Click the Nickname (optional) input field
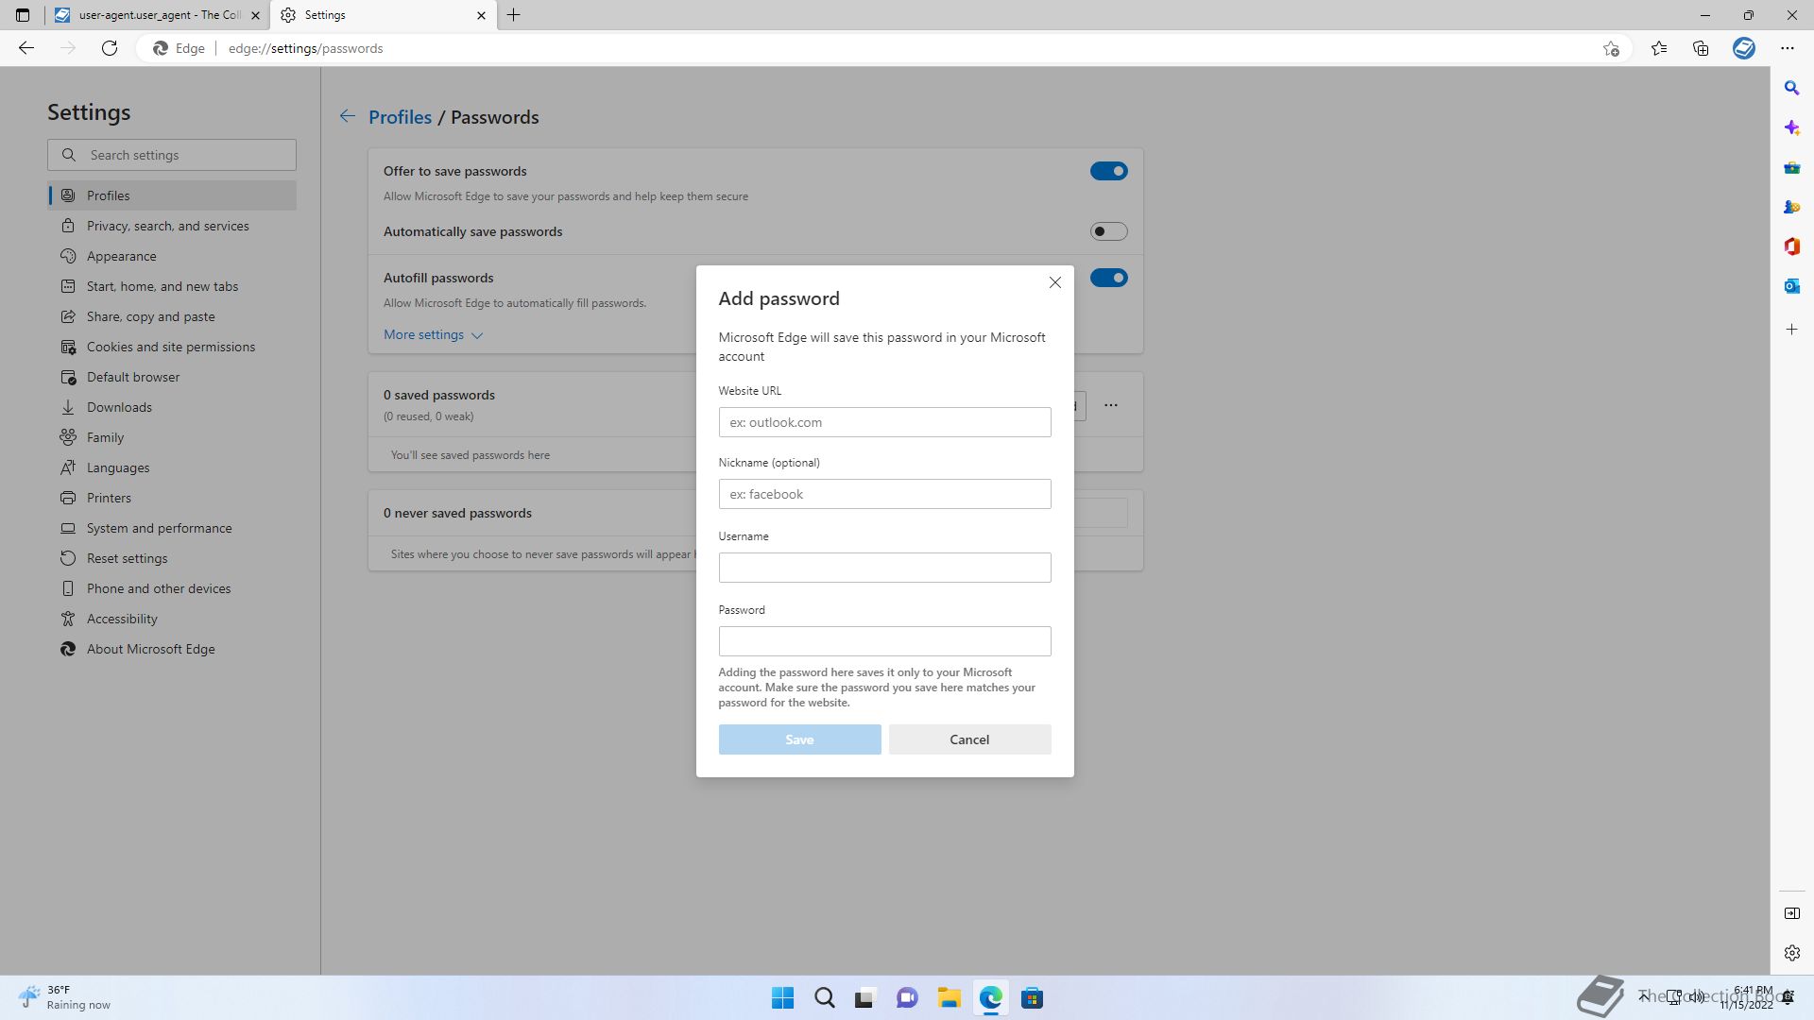This screenshot has height=1020, width=1814. (x=884, y=494)
